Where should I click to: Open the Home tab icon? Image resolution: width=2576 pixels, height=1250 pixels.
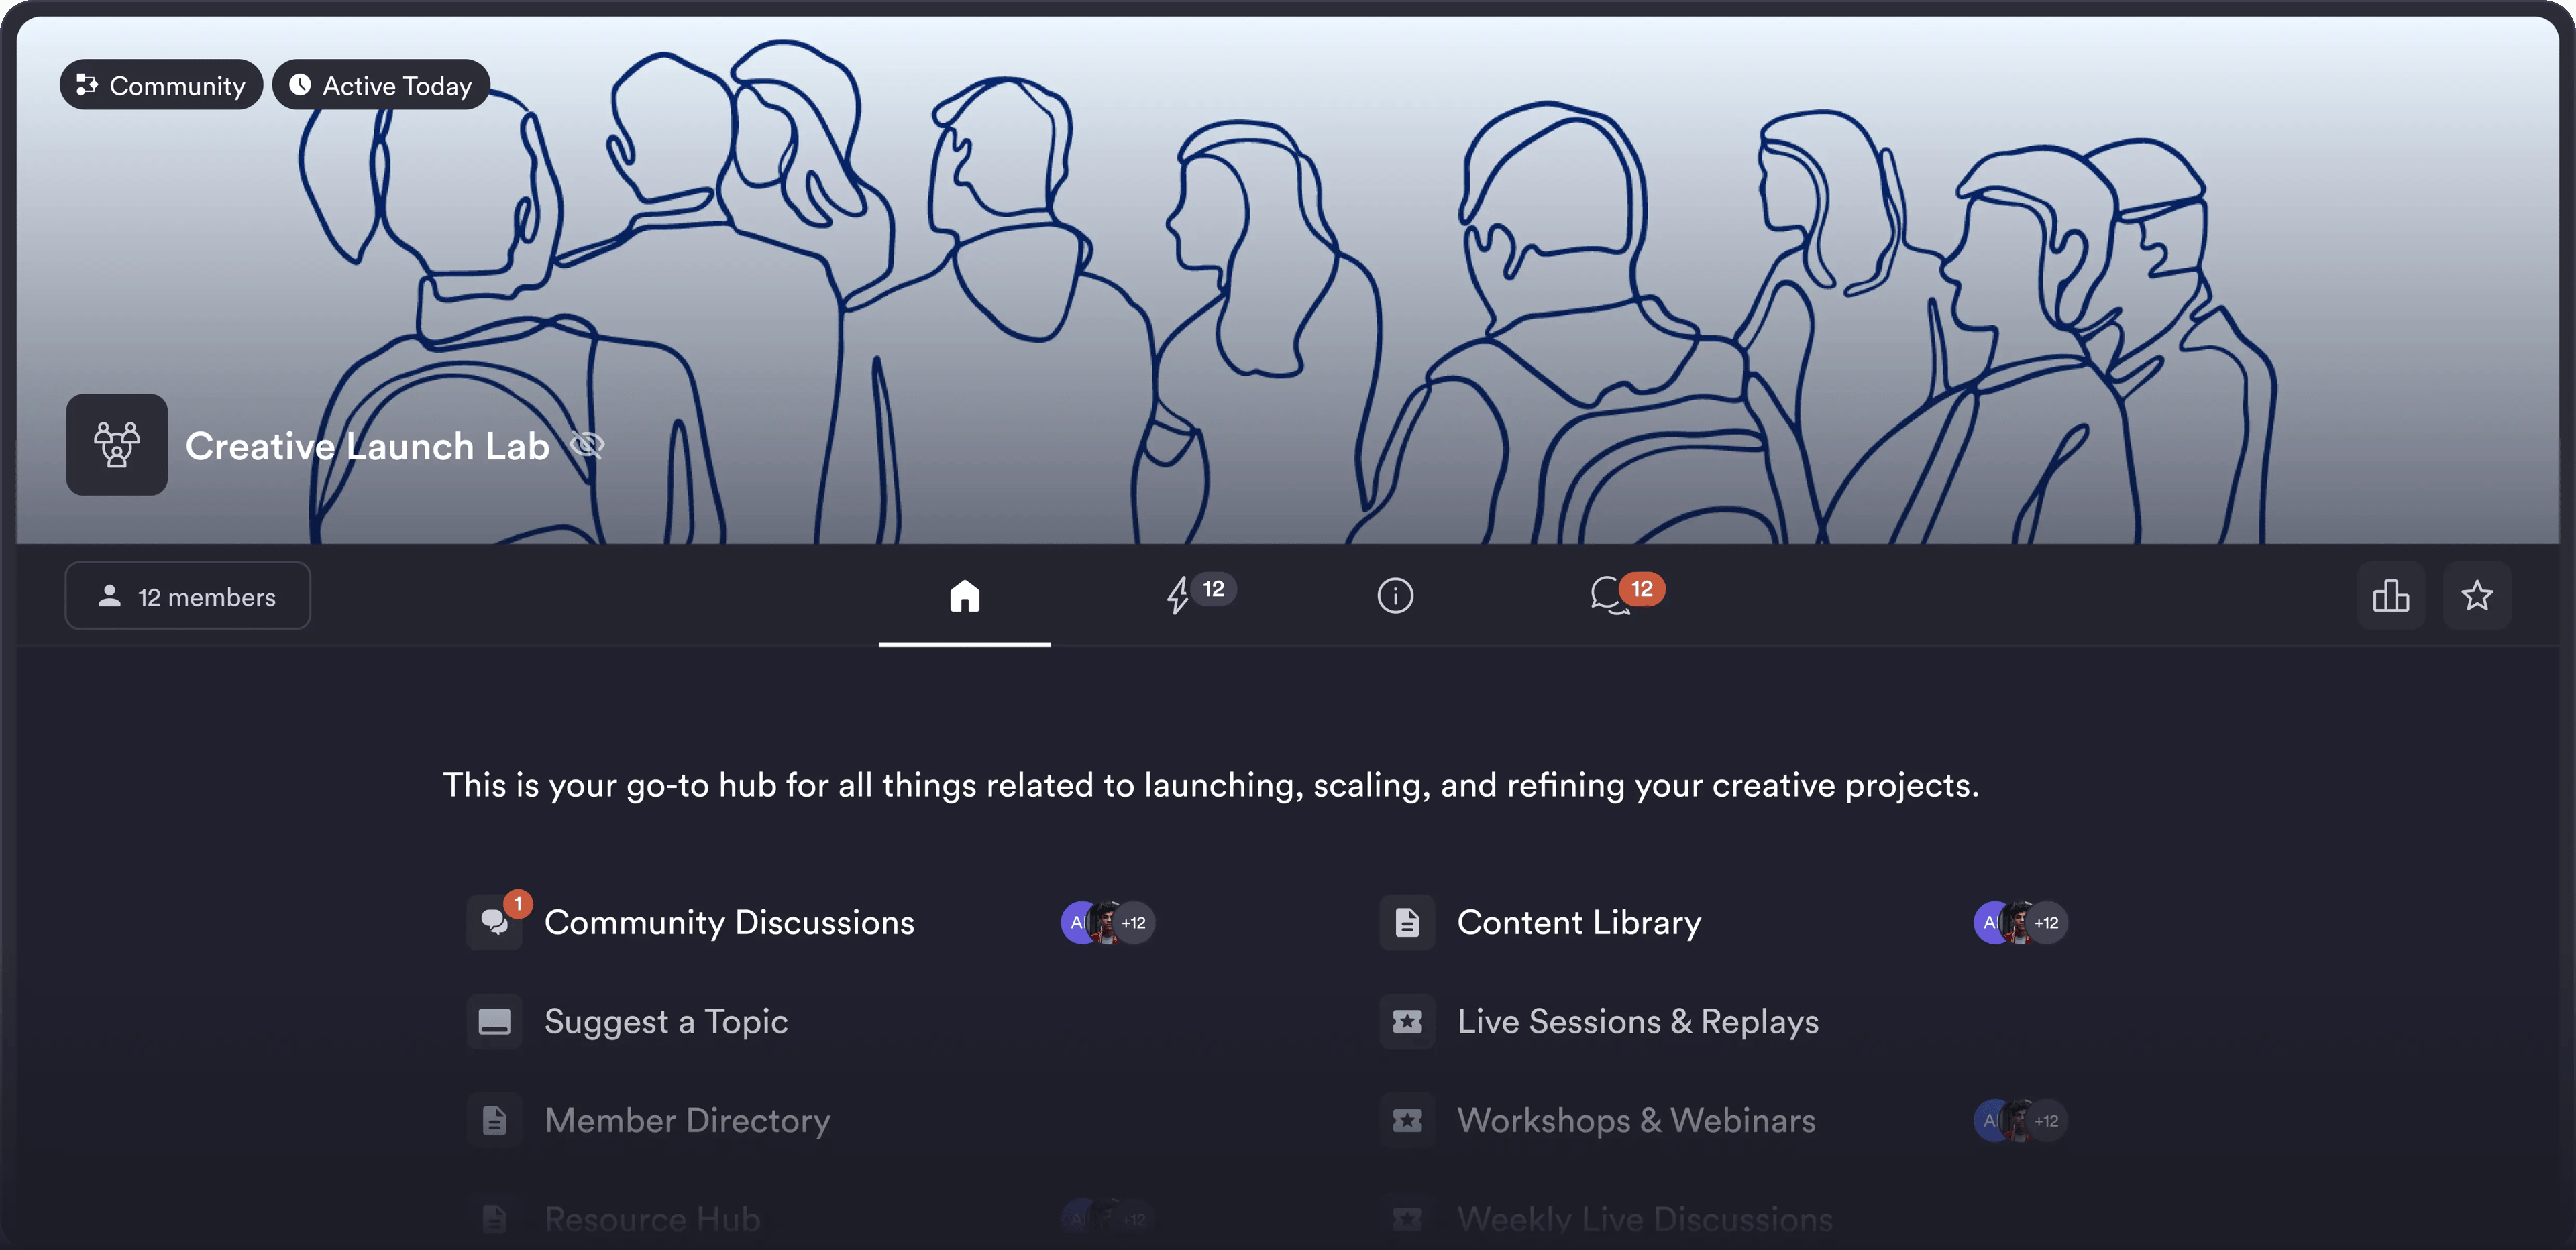(964, 596)
